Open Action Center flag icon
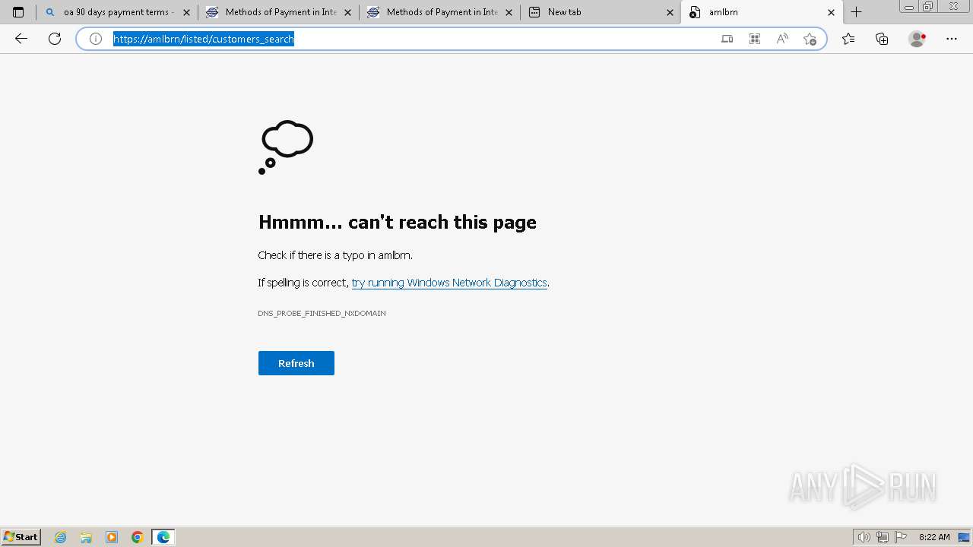 pyautogui.click(x=901, y=537)
